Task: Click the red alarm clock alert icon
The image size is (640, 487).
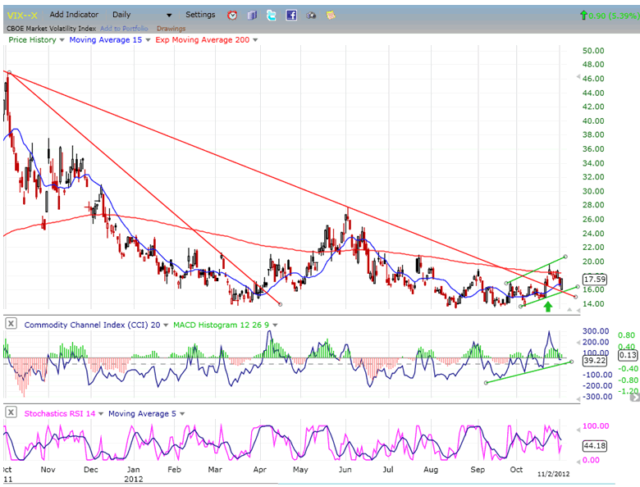Action: point(232,15)
